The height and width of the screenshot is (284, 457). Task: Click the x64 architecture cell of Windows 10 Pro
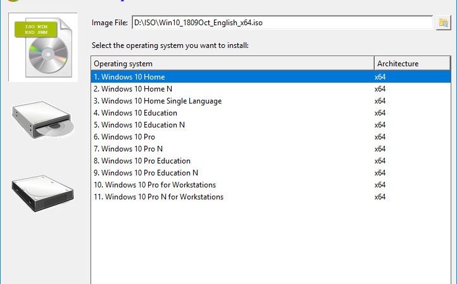380,136
